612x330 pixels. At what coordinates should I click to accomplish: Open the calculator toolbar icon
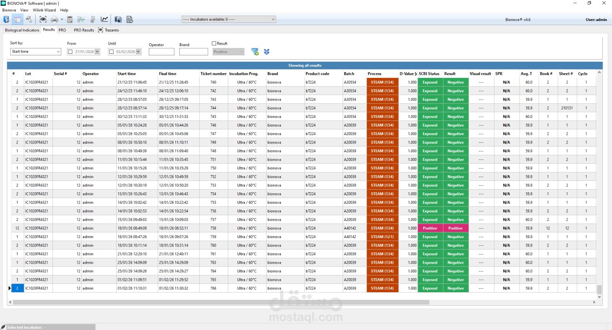pyautogui.click(x=70, y=19)
